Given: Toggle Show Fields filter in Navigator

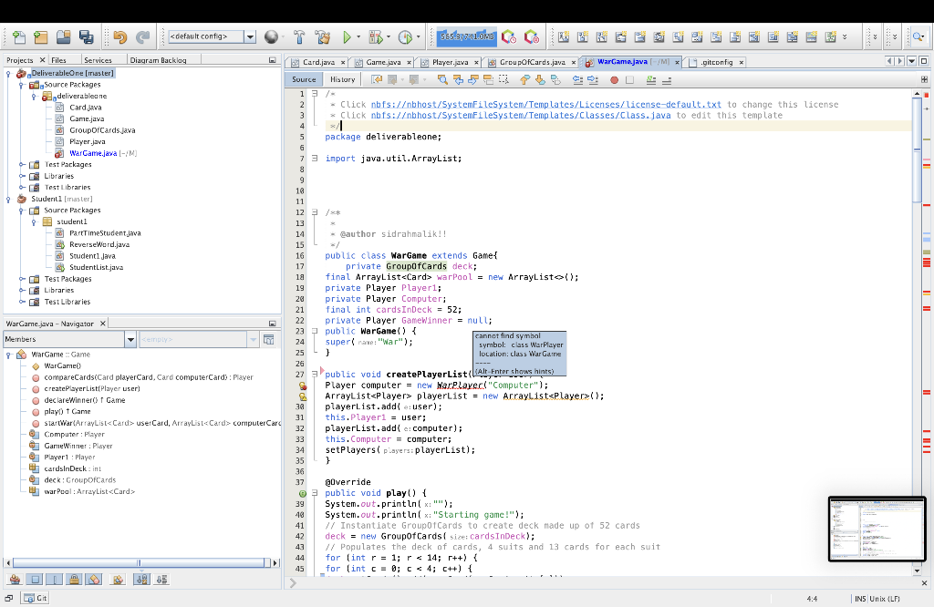Looking at the screenshot, I should [35, 579].
